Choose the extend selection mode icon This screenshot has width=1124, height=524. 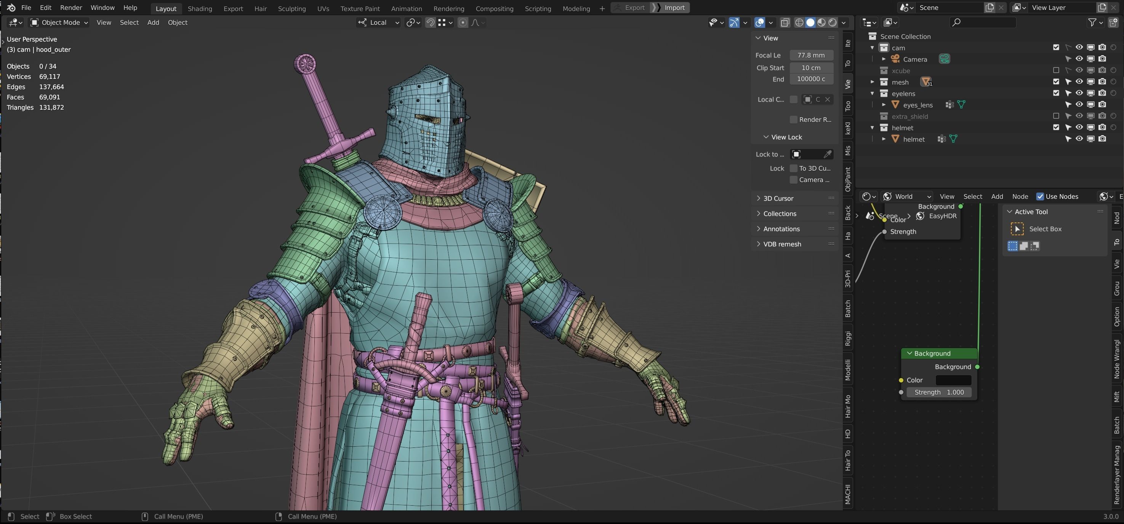tap(1024, 246)
